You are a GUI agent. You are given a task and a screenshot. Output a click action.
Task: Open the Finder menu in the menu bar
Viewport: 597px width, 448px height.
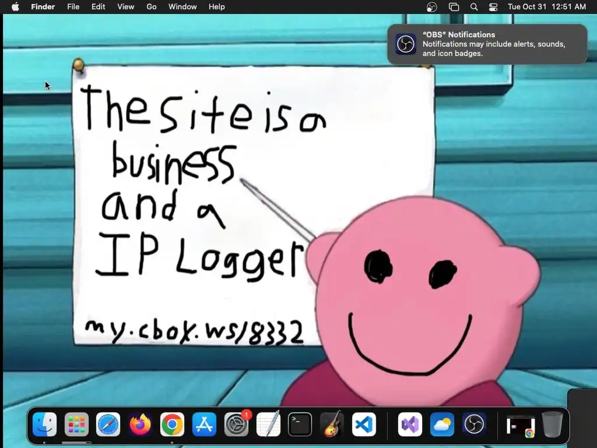point(43,7)
